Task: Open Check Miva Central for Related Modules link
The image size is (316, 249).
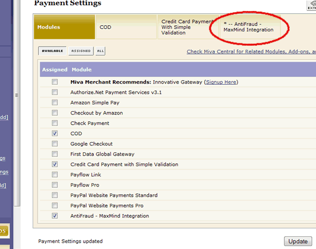Action: tap(251, 52)
